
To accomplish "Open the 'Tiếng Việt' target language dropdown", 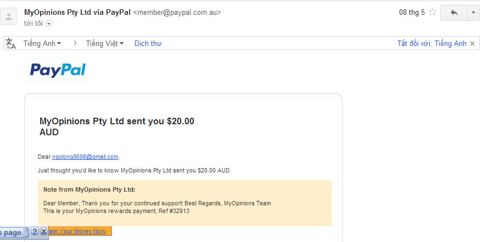I will 104,43.
